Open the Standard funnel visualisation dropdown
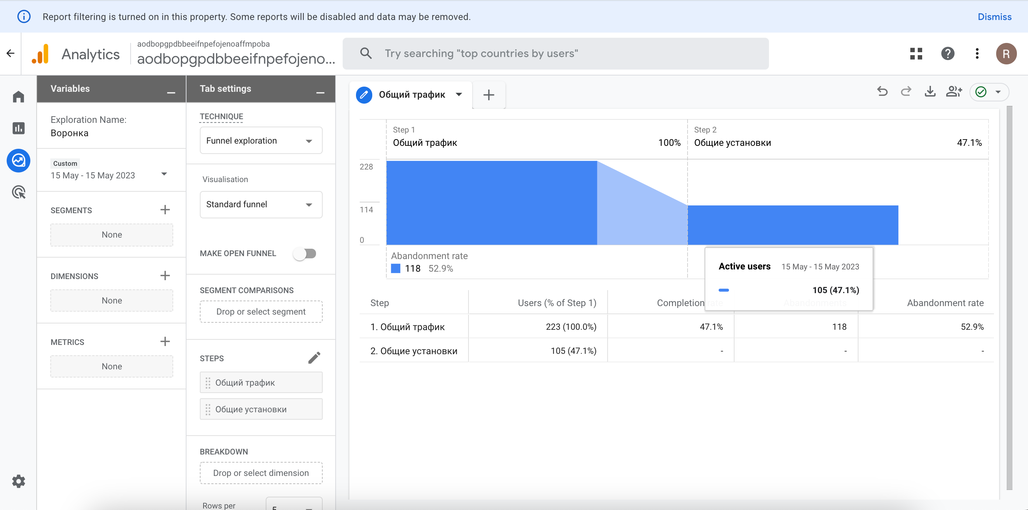This screenshot has height=510, width=1028. point(261,204)
